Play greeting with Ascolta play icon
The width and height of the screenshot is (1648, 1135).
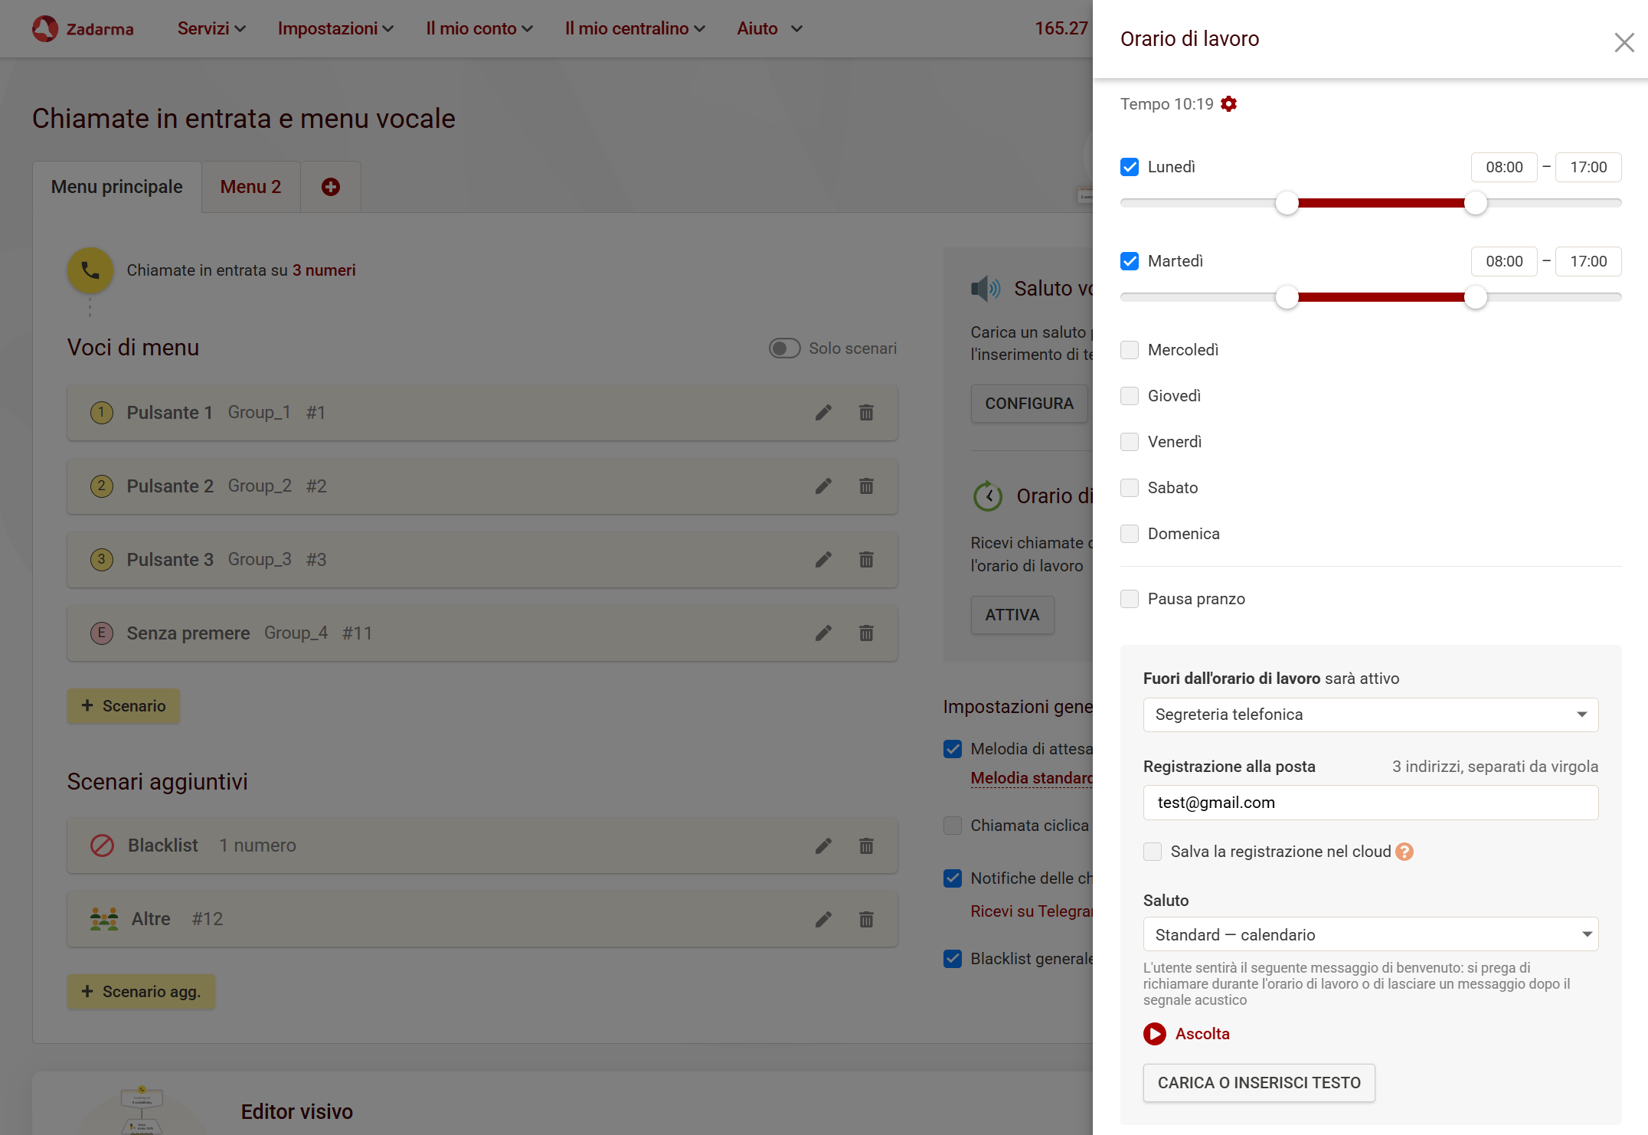(x=1154, y=1034)
